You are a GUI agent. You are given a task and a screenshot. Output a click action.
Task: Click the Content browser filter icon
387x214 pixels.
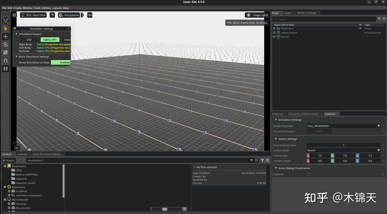click(x=263, y=160)
